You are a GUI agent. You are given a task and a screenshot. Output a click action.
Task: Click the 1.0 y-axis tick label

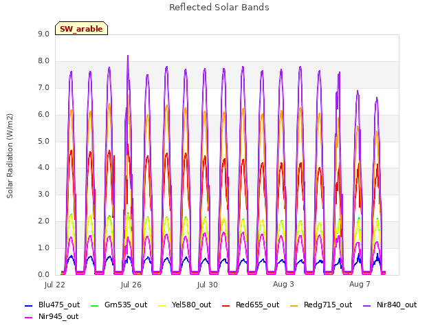click(43, 247)
